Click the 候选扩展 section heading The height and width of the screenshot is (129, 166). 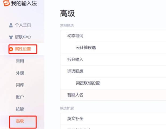click(x=67, y=108)
